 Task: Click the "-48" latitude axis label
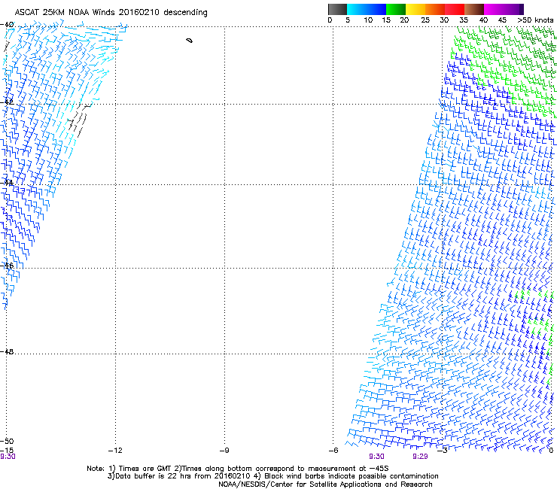[7, 351]
